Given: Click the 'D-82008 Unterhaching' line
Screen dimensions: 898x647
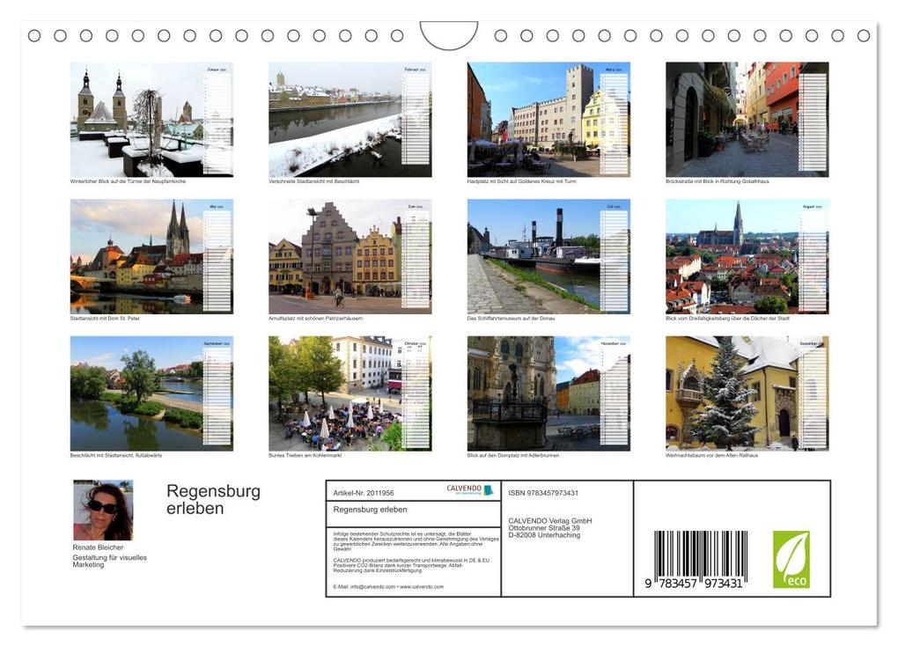Looking at the screenshot, I should pos(544,535).
